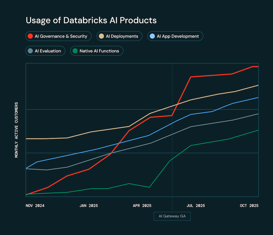Click the green Native AI Functions dot

coord(75,51)
